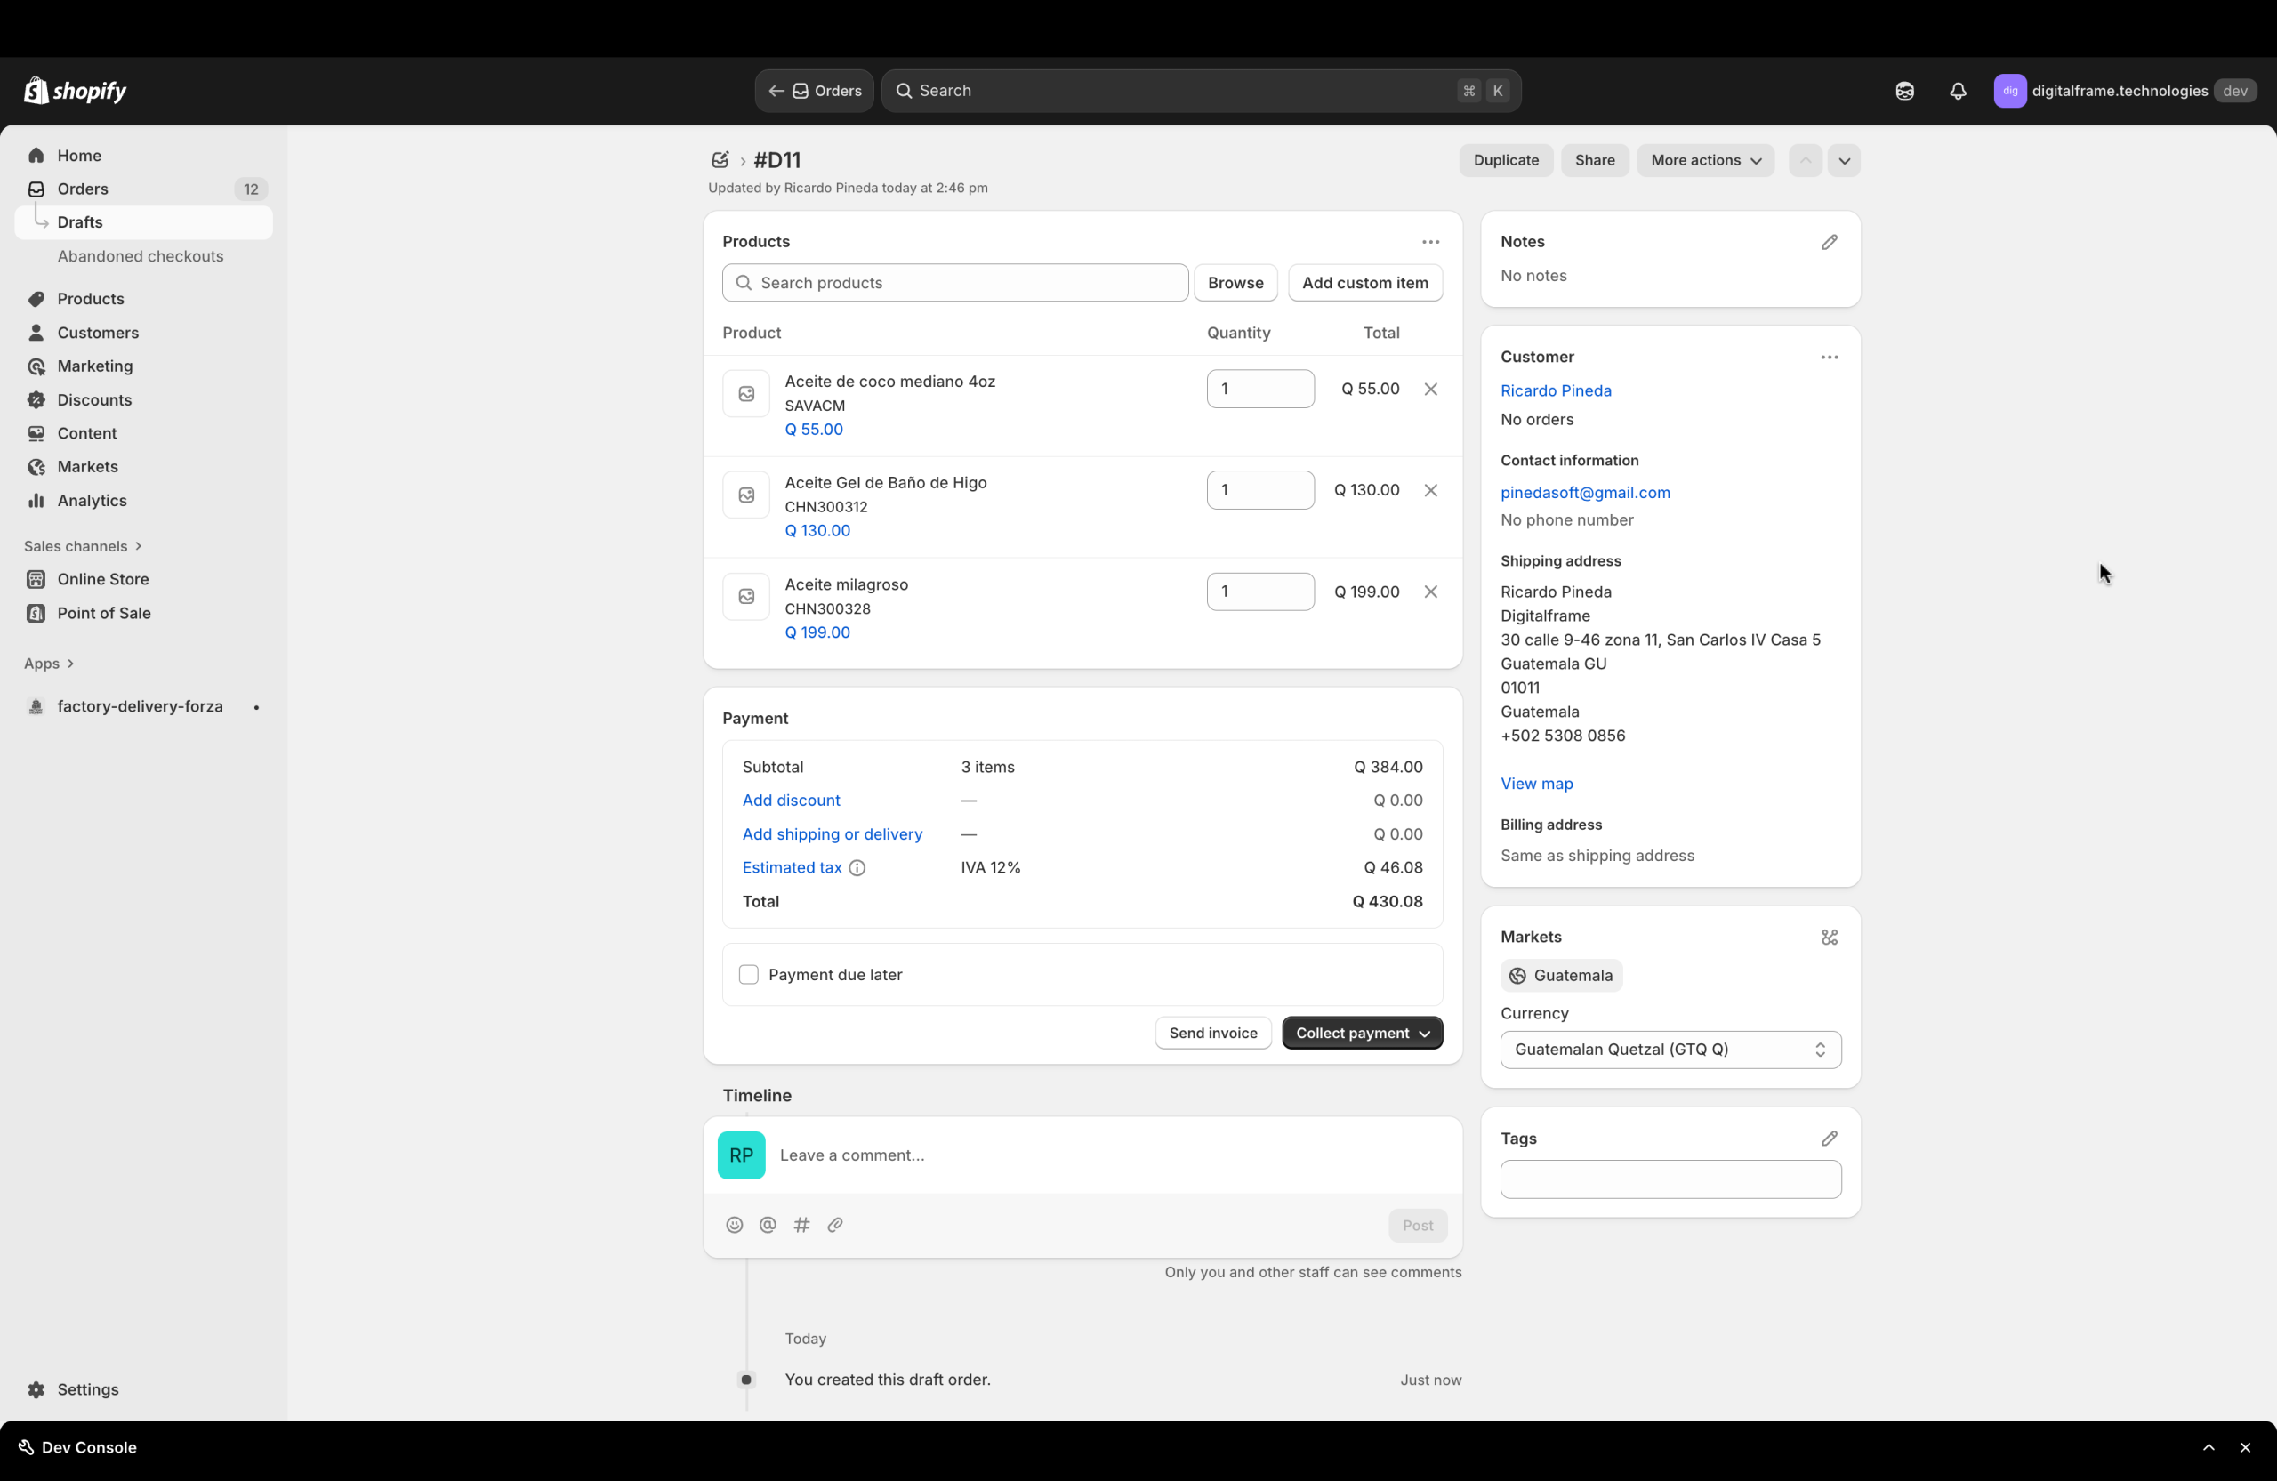2277x1481 pixels.
Task: Open the Sidekick assistant icon in the top bar
Action: [1904, 91]
